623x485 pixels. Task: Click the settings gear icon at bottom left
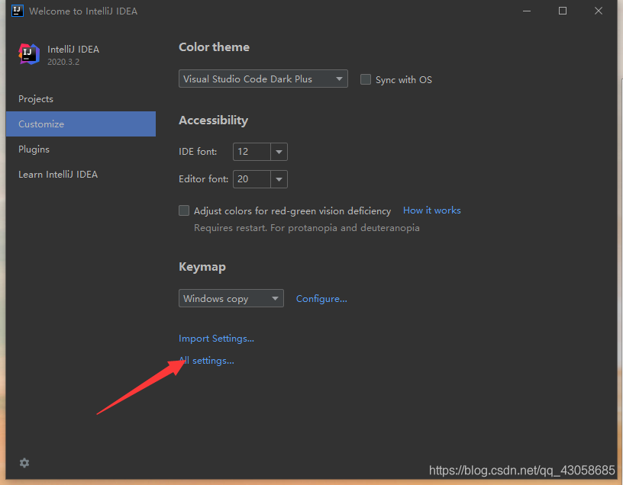click(24, 463)
